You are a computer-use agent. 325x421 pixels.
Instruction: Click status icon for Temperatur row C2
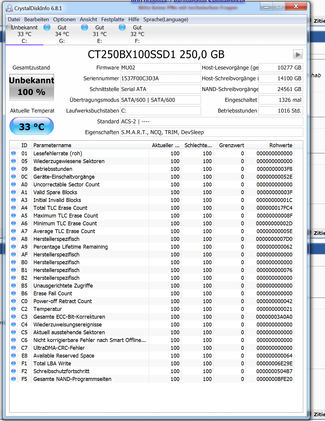pos(13,309)
